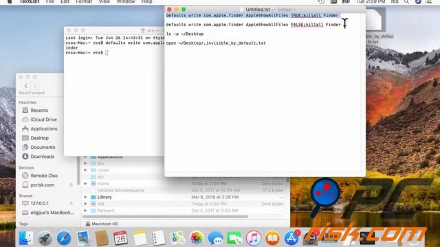This screenshot has height=247, width=440.
Task: Open Notes app in Dock
Action: tap(140, 238)
